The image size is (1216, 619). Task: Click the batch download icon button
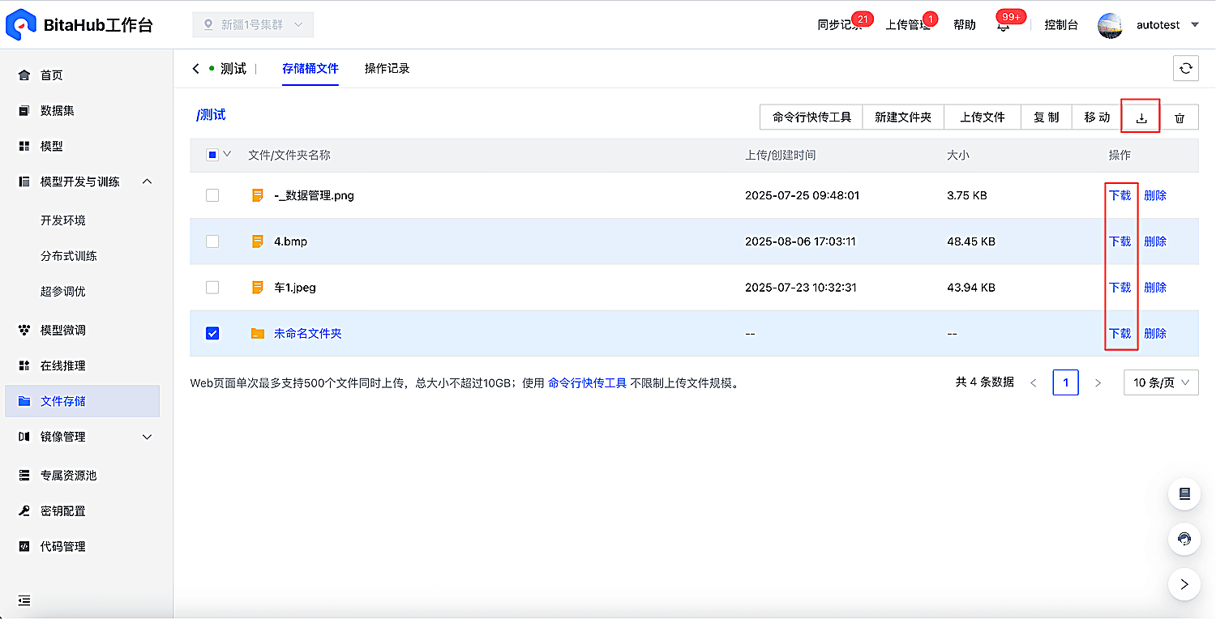[1141, 117]
